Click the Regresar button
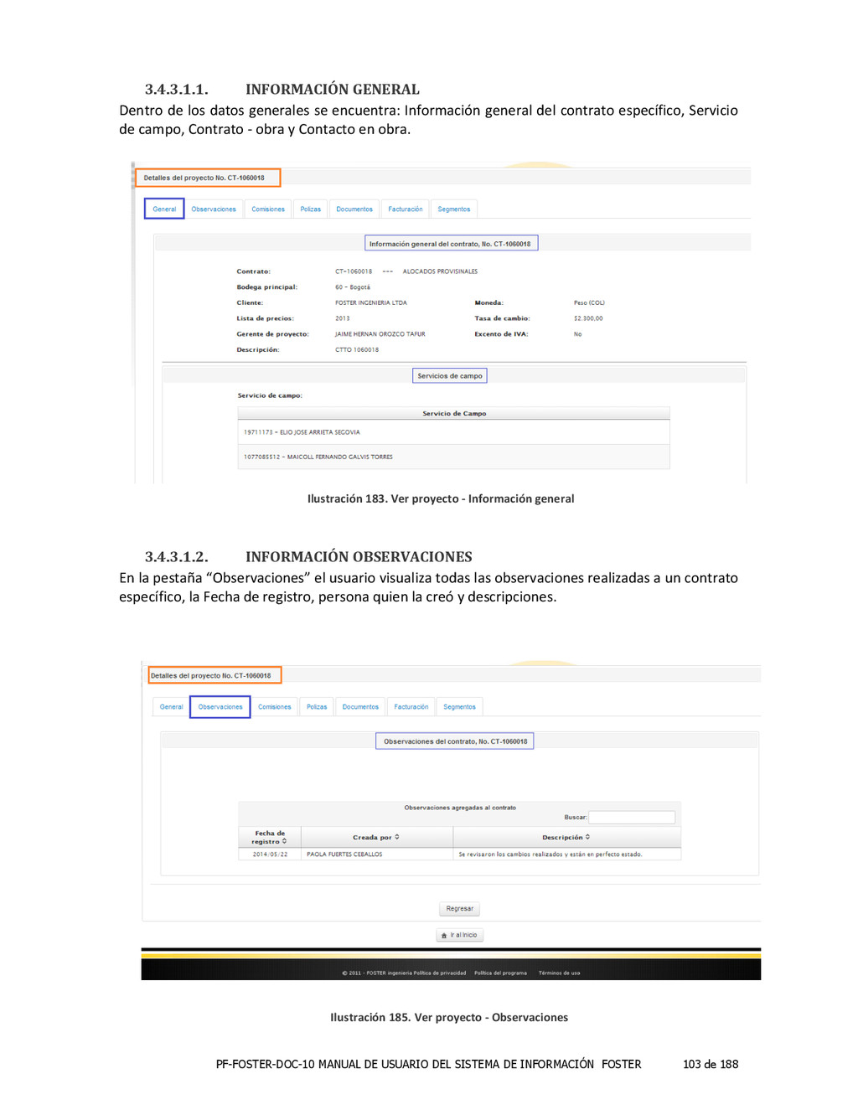Image resolution: width=858 pixels, height=1110 pixels. click(460, 909)
